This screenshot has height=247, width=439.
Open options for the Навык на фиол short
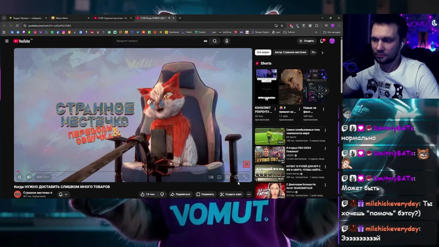point(323,109)
